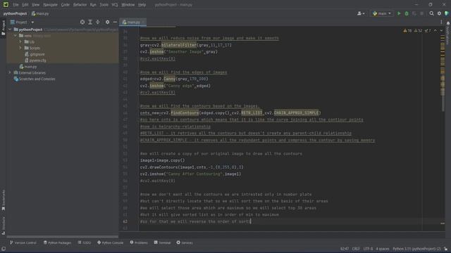This screenshot has width=451, height=253.
Task: Jump to the previous highlighted error arrow
Action: pyautogui.click(x=435, y=30)
